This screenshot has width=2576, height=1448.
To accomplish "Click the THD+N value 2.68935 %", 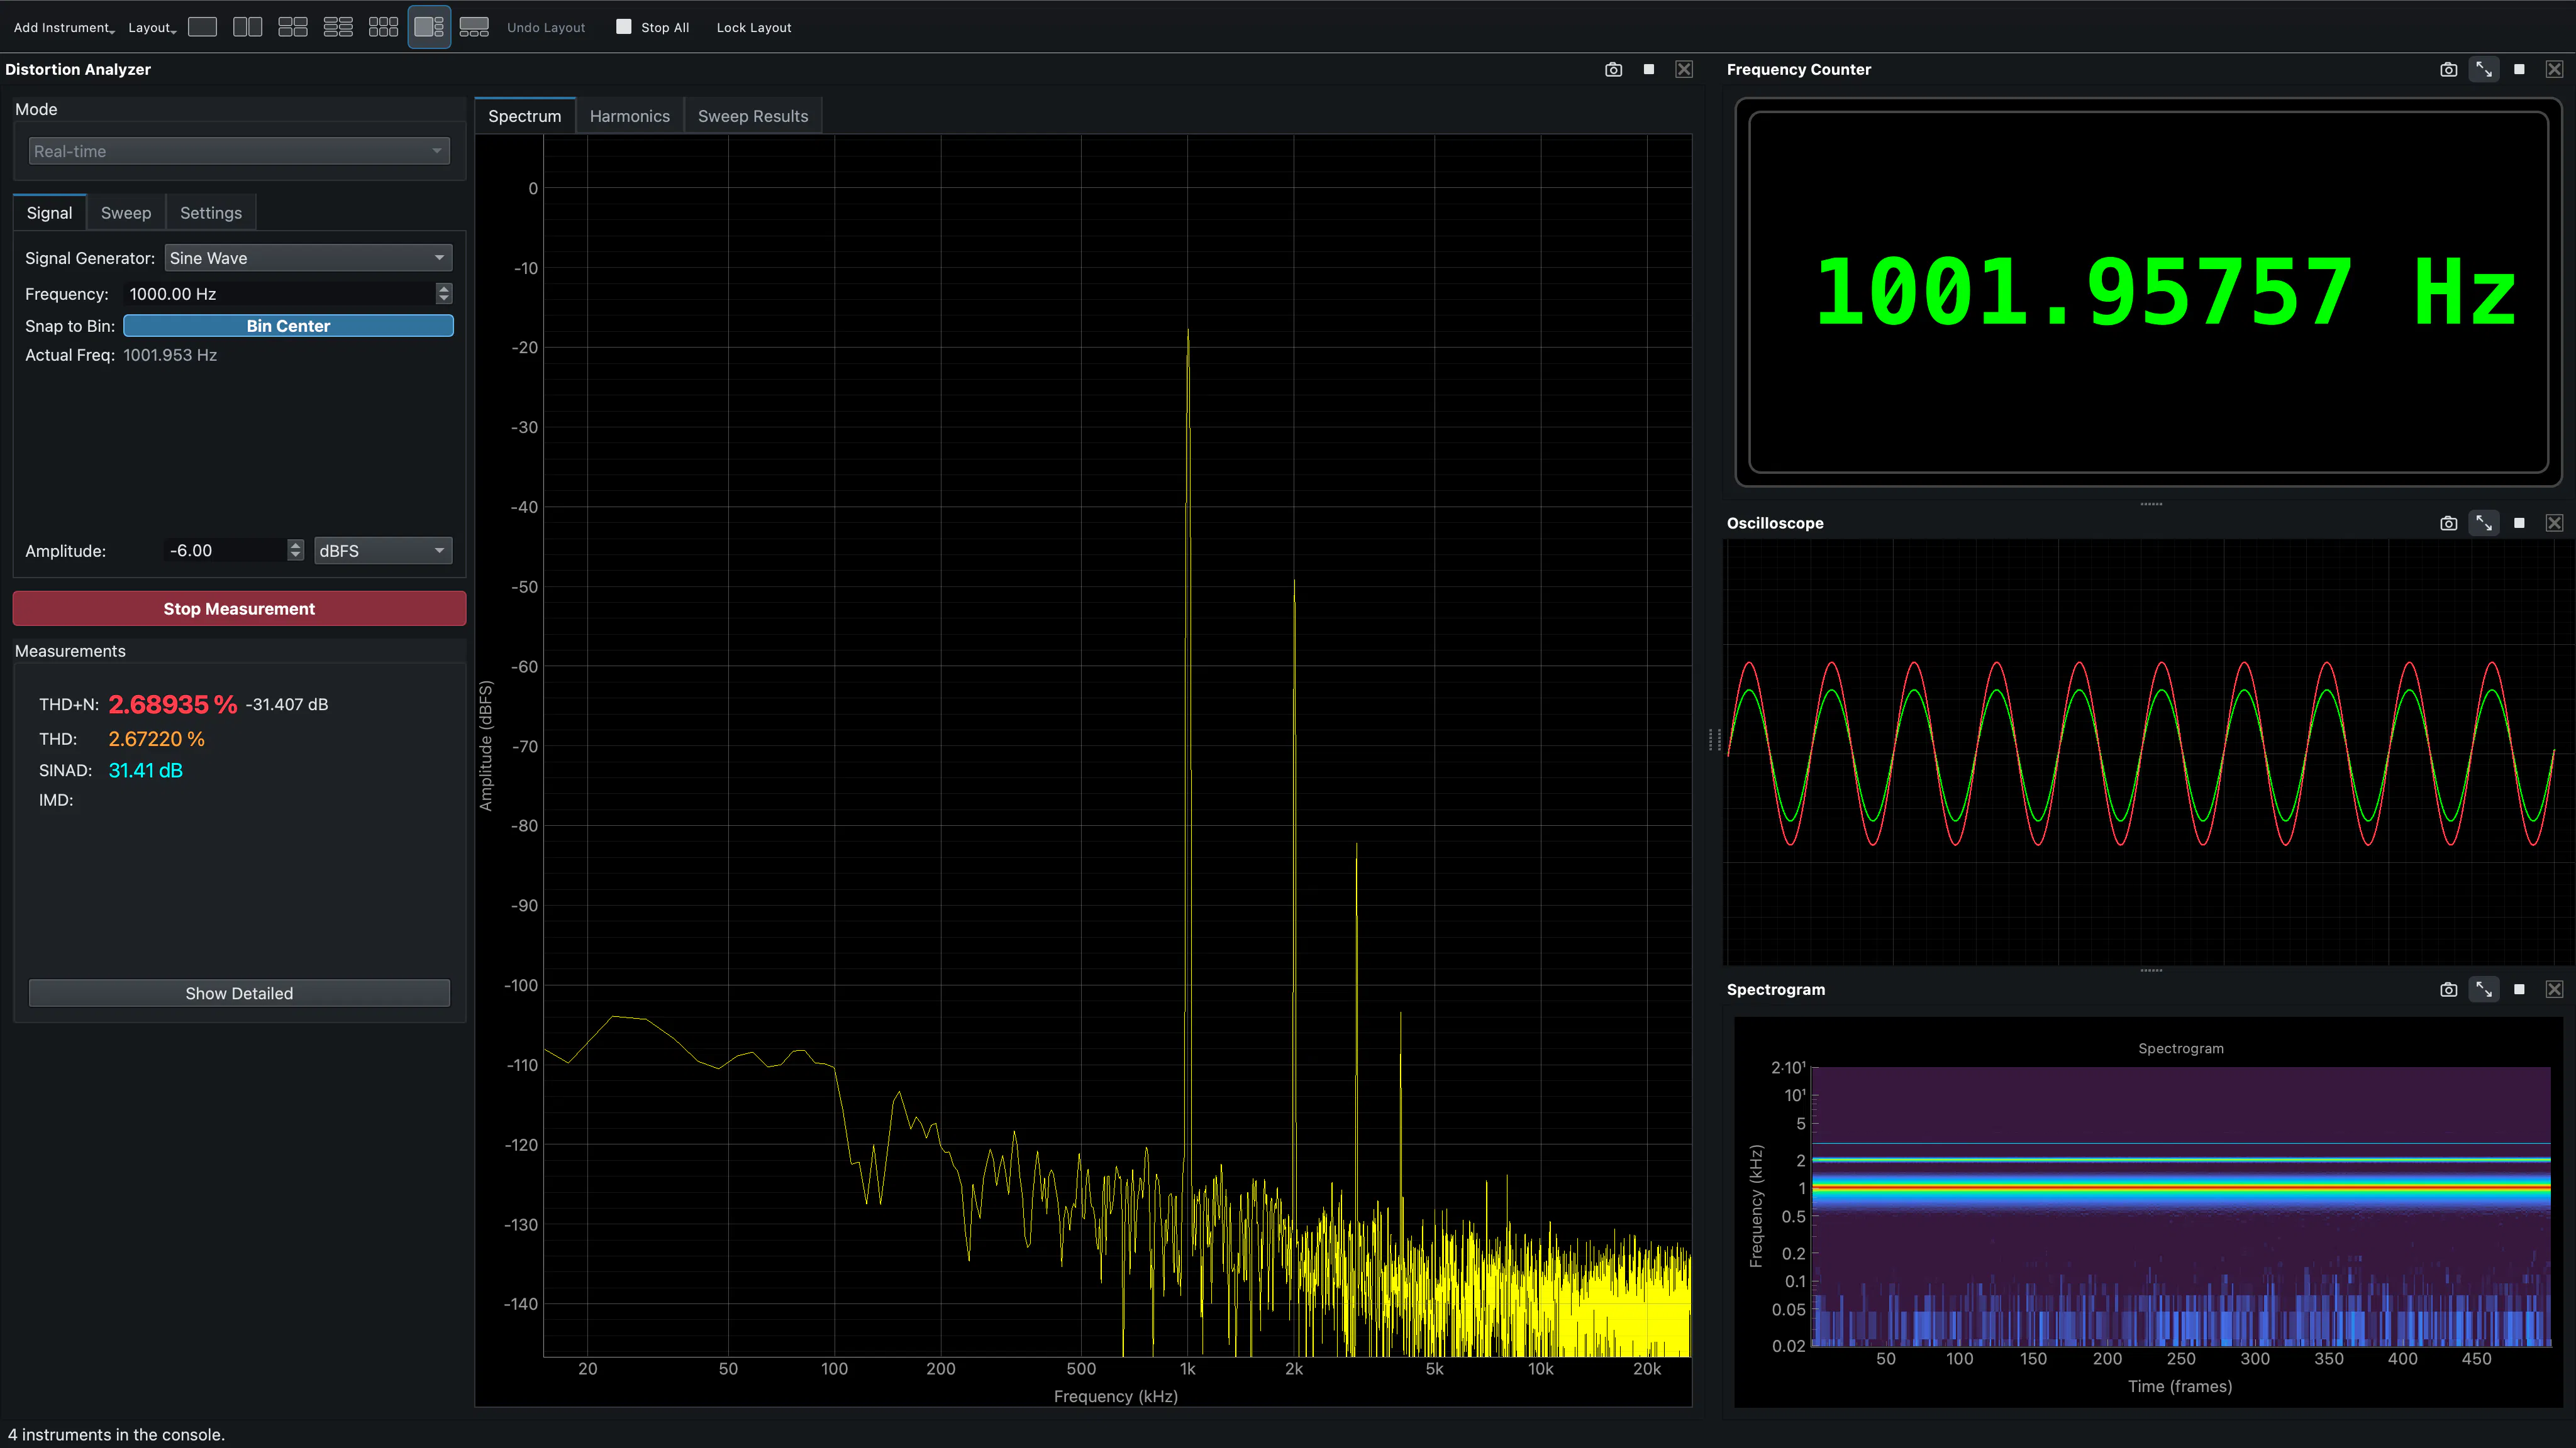I will click(173, 705).
